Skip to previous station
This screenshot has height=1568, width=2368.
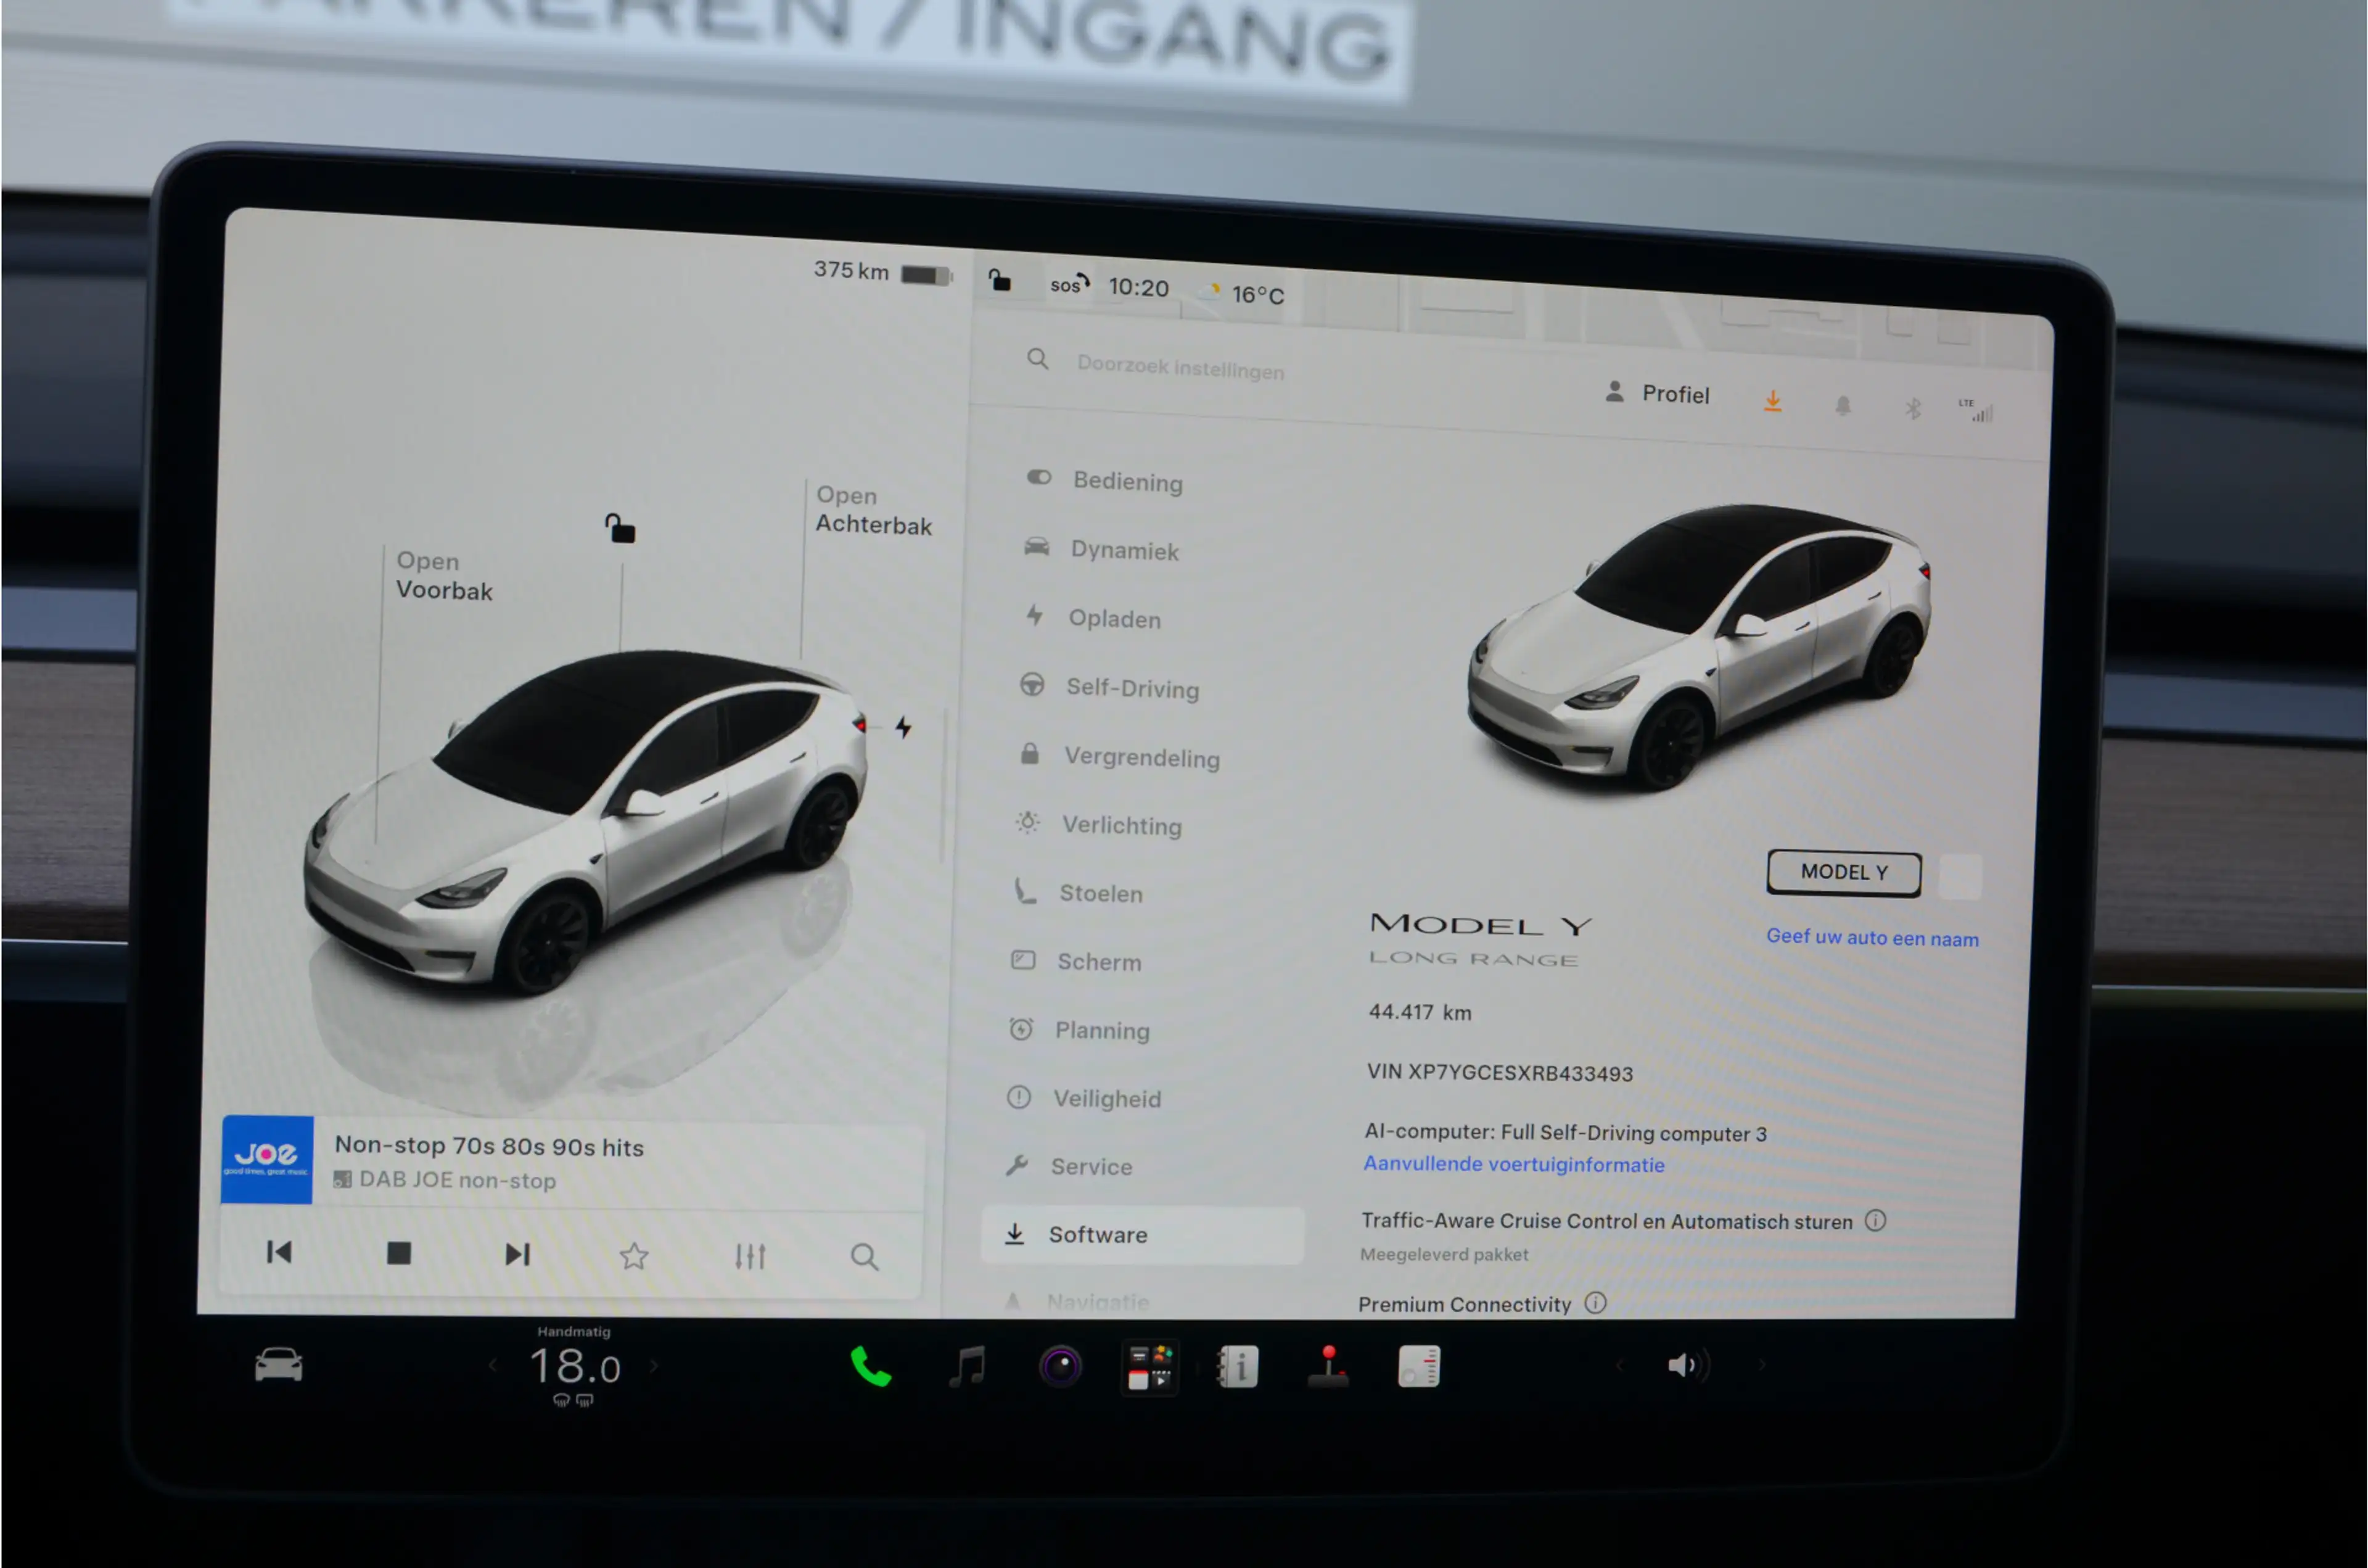[279, 1252]
